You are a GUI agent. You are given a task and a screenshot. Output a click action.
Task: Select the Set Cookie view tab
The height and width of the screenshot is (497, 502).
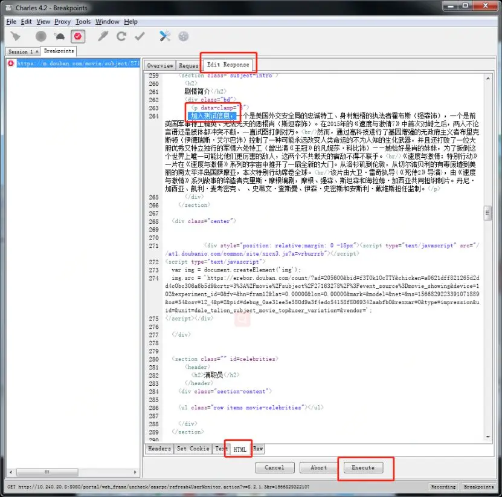tap(193, 449)
